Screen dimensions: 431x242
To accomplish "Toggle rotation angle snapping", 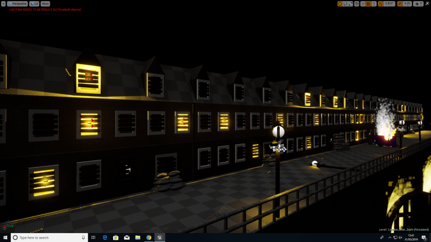I will (x=381, y=4).
